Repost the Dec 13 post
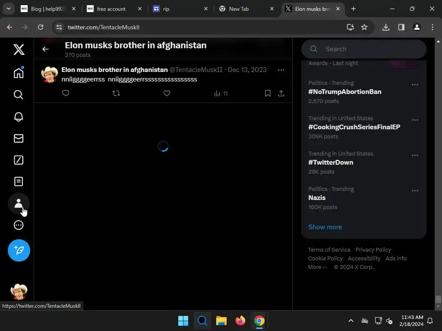The image size is (442, 331). click(x=116, y=93)
